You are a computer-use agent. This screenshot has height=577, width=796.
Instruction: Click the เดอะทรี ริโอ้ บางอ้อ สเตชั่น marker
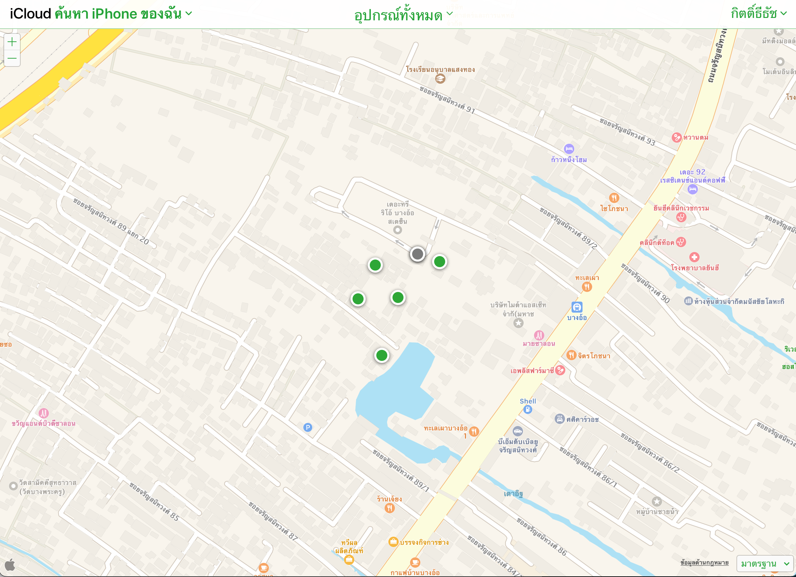click(x=397, y=230)
